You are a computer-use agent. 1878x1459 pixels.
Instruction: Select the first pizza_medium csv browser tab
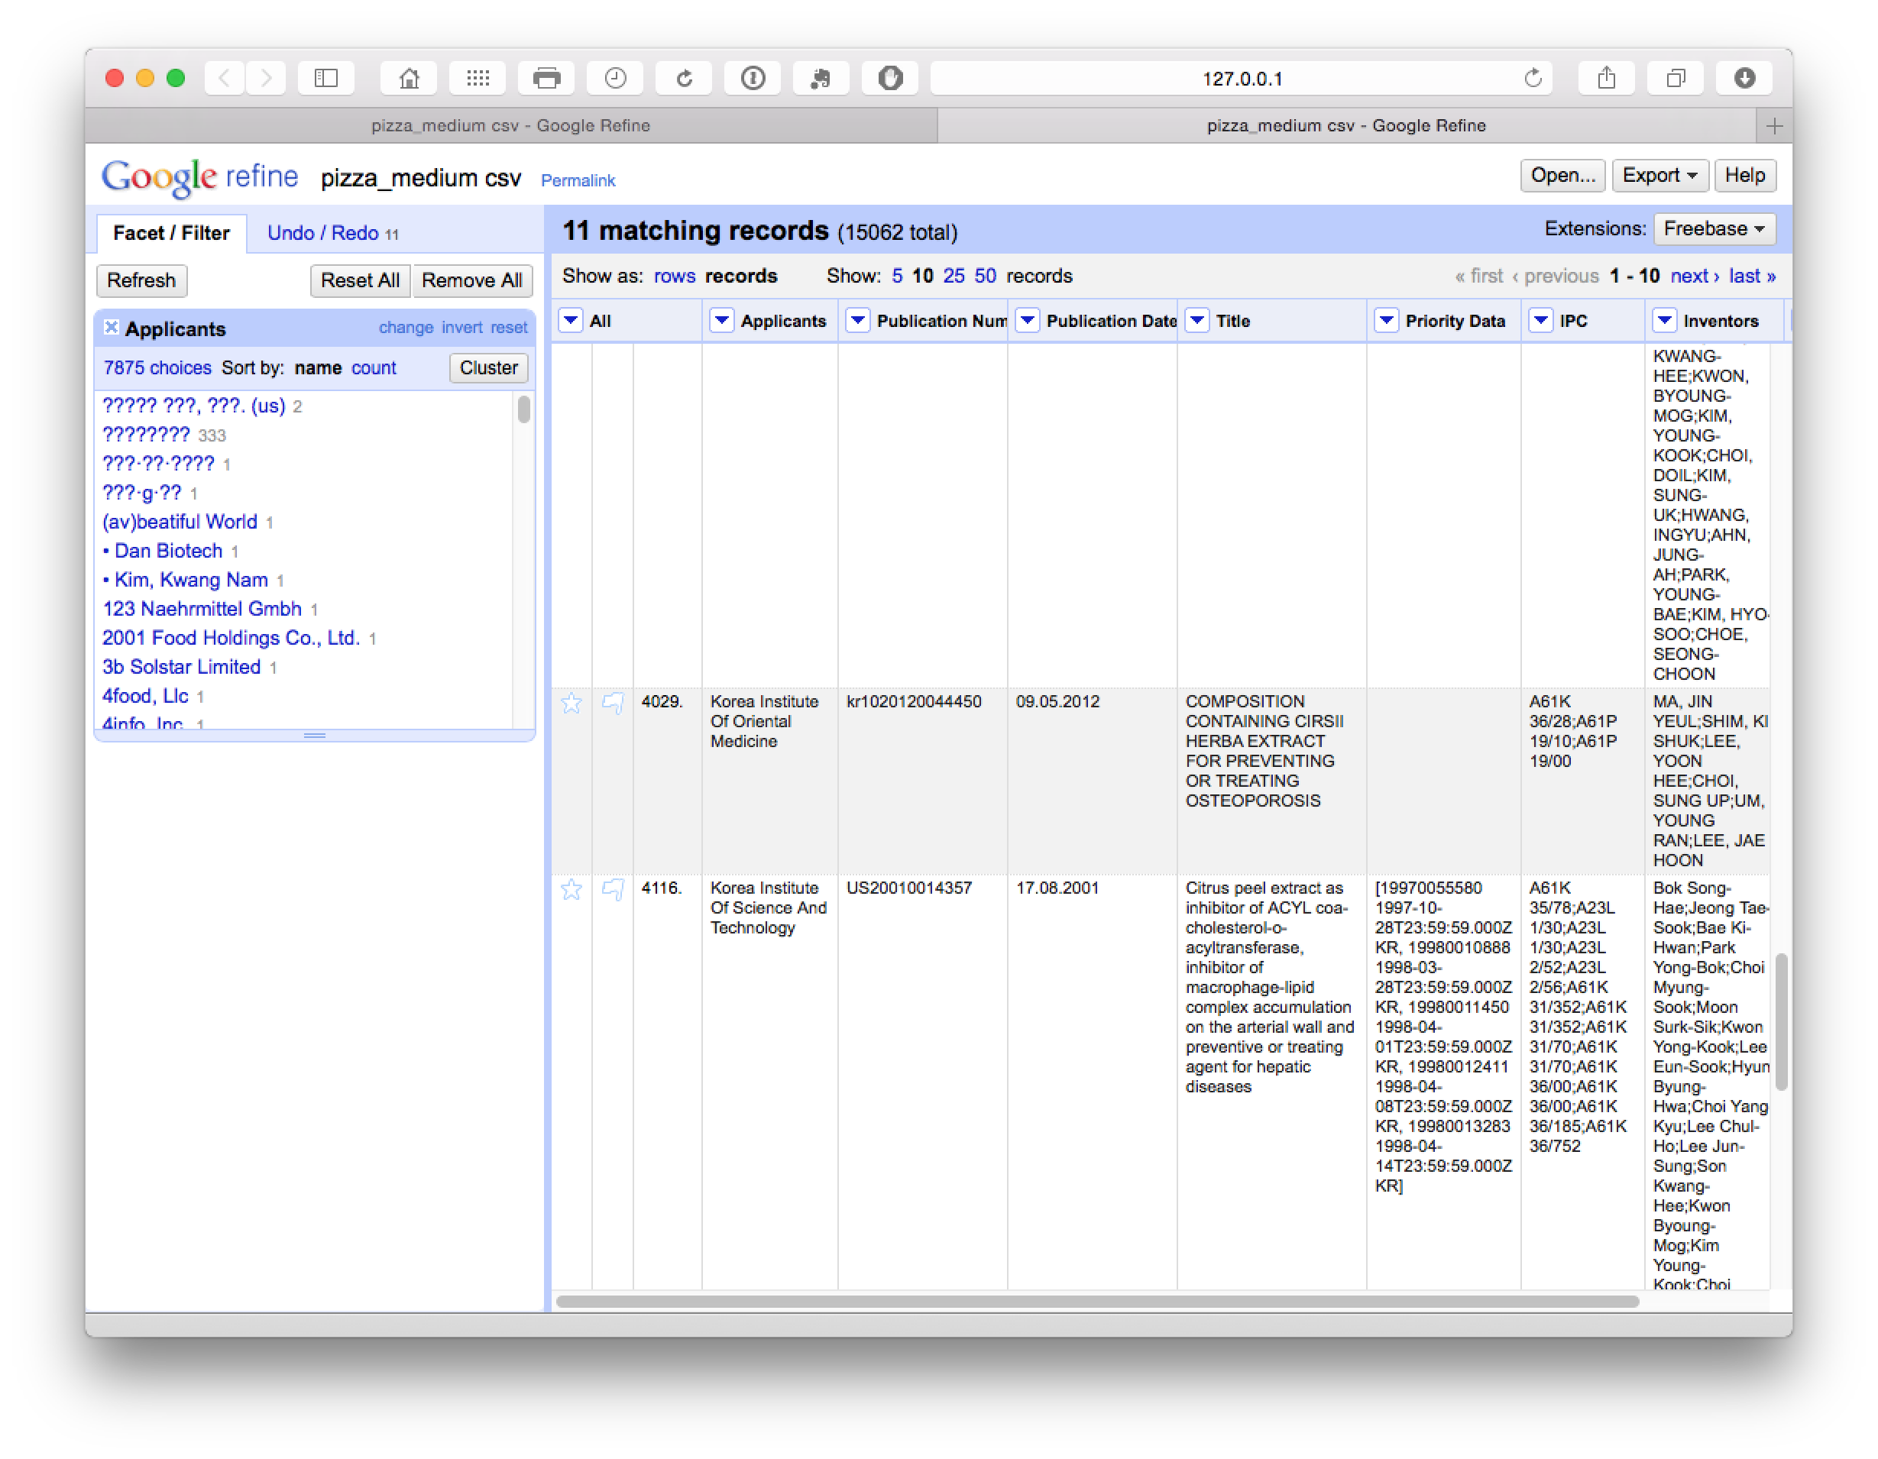point(511,125)
